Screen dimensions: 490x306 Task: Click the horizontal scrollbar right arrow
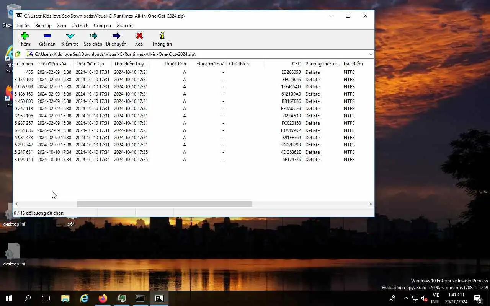pyautogui.click(x=370, y=204)
